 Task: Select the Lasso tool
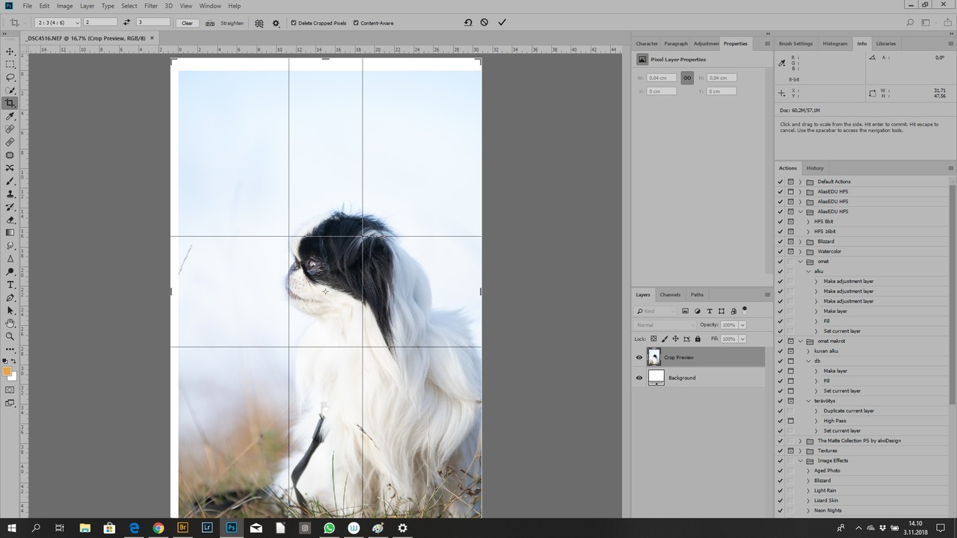(x=10, y=78)
